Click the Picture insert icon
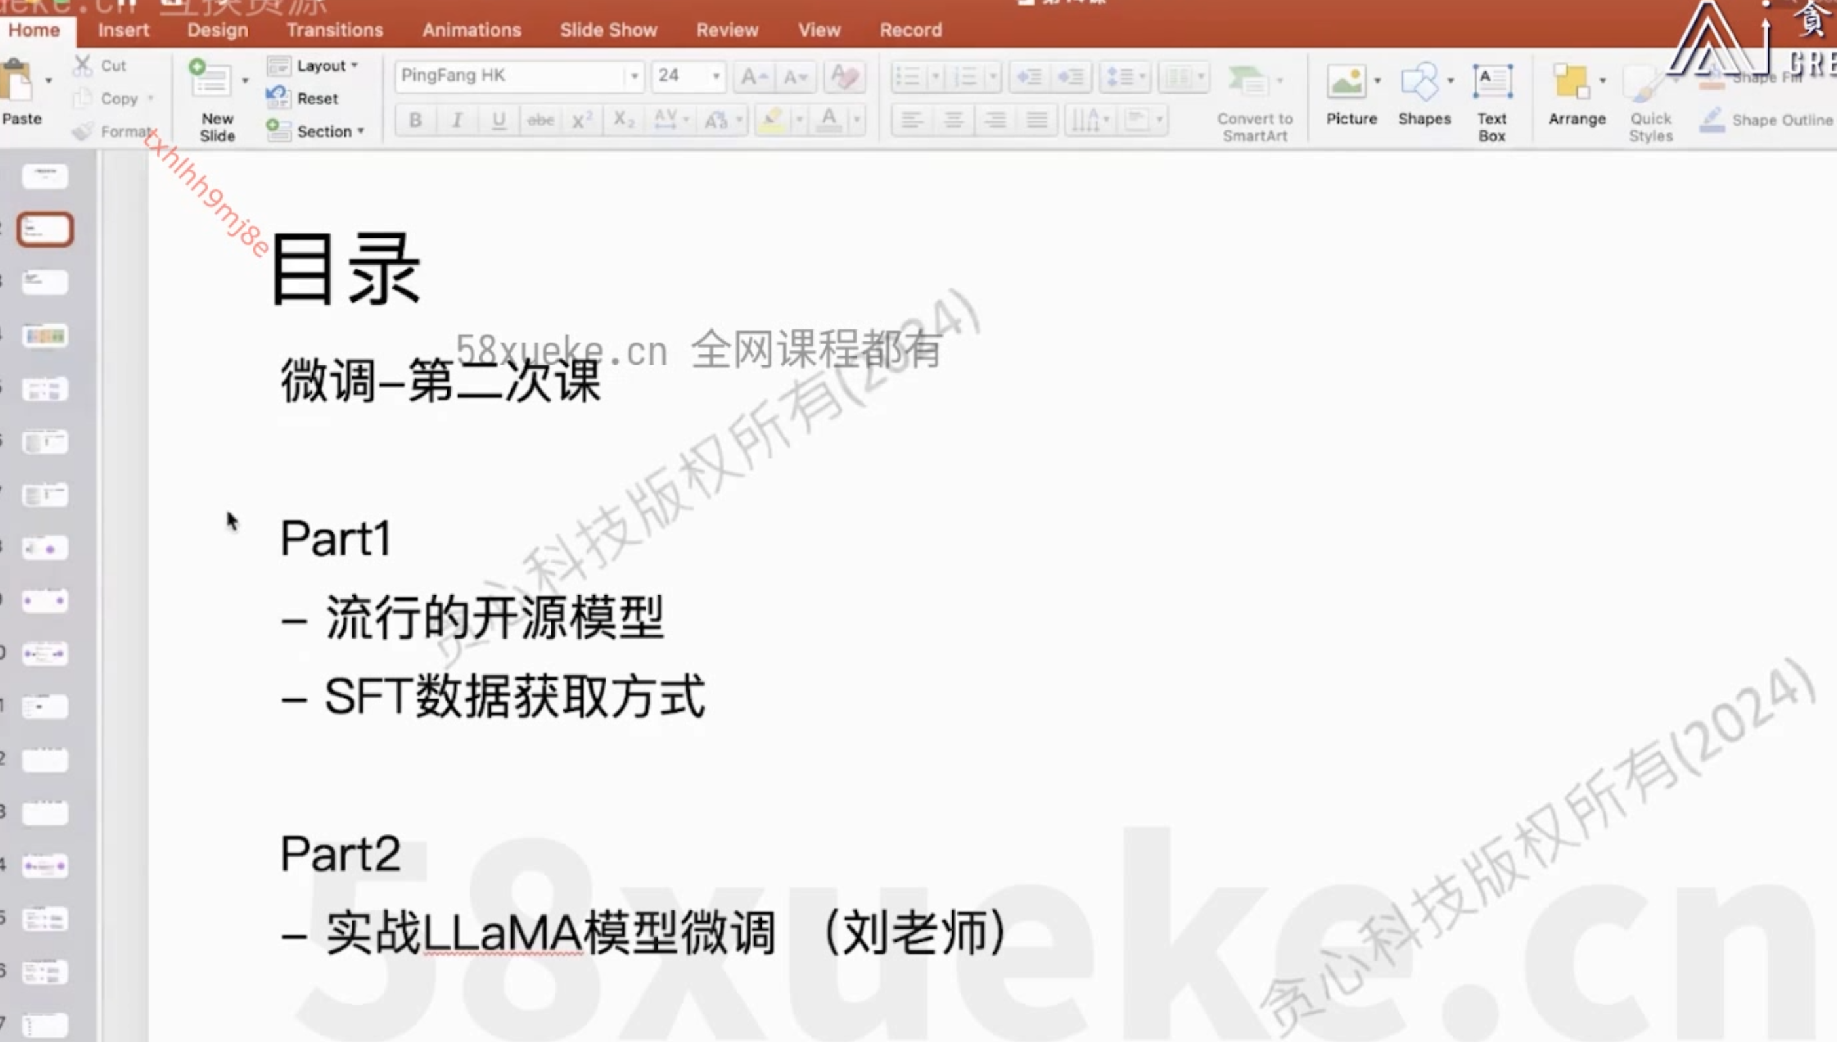 [1348, 83]
